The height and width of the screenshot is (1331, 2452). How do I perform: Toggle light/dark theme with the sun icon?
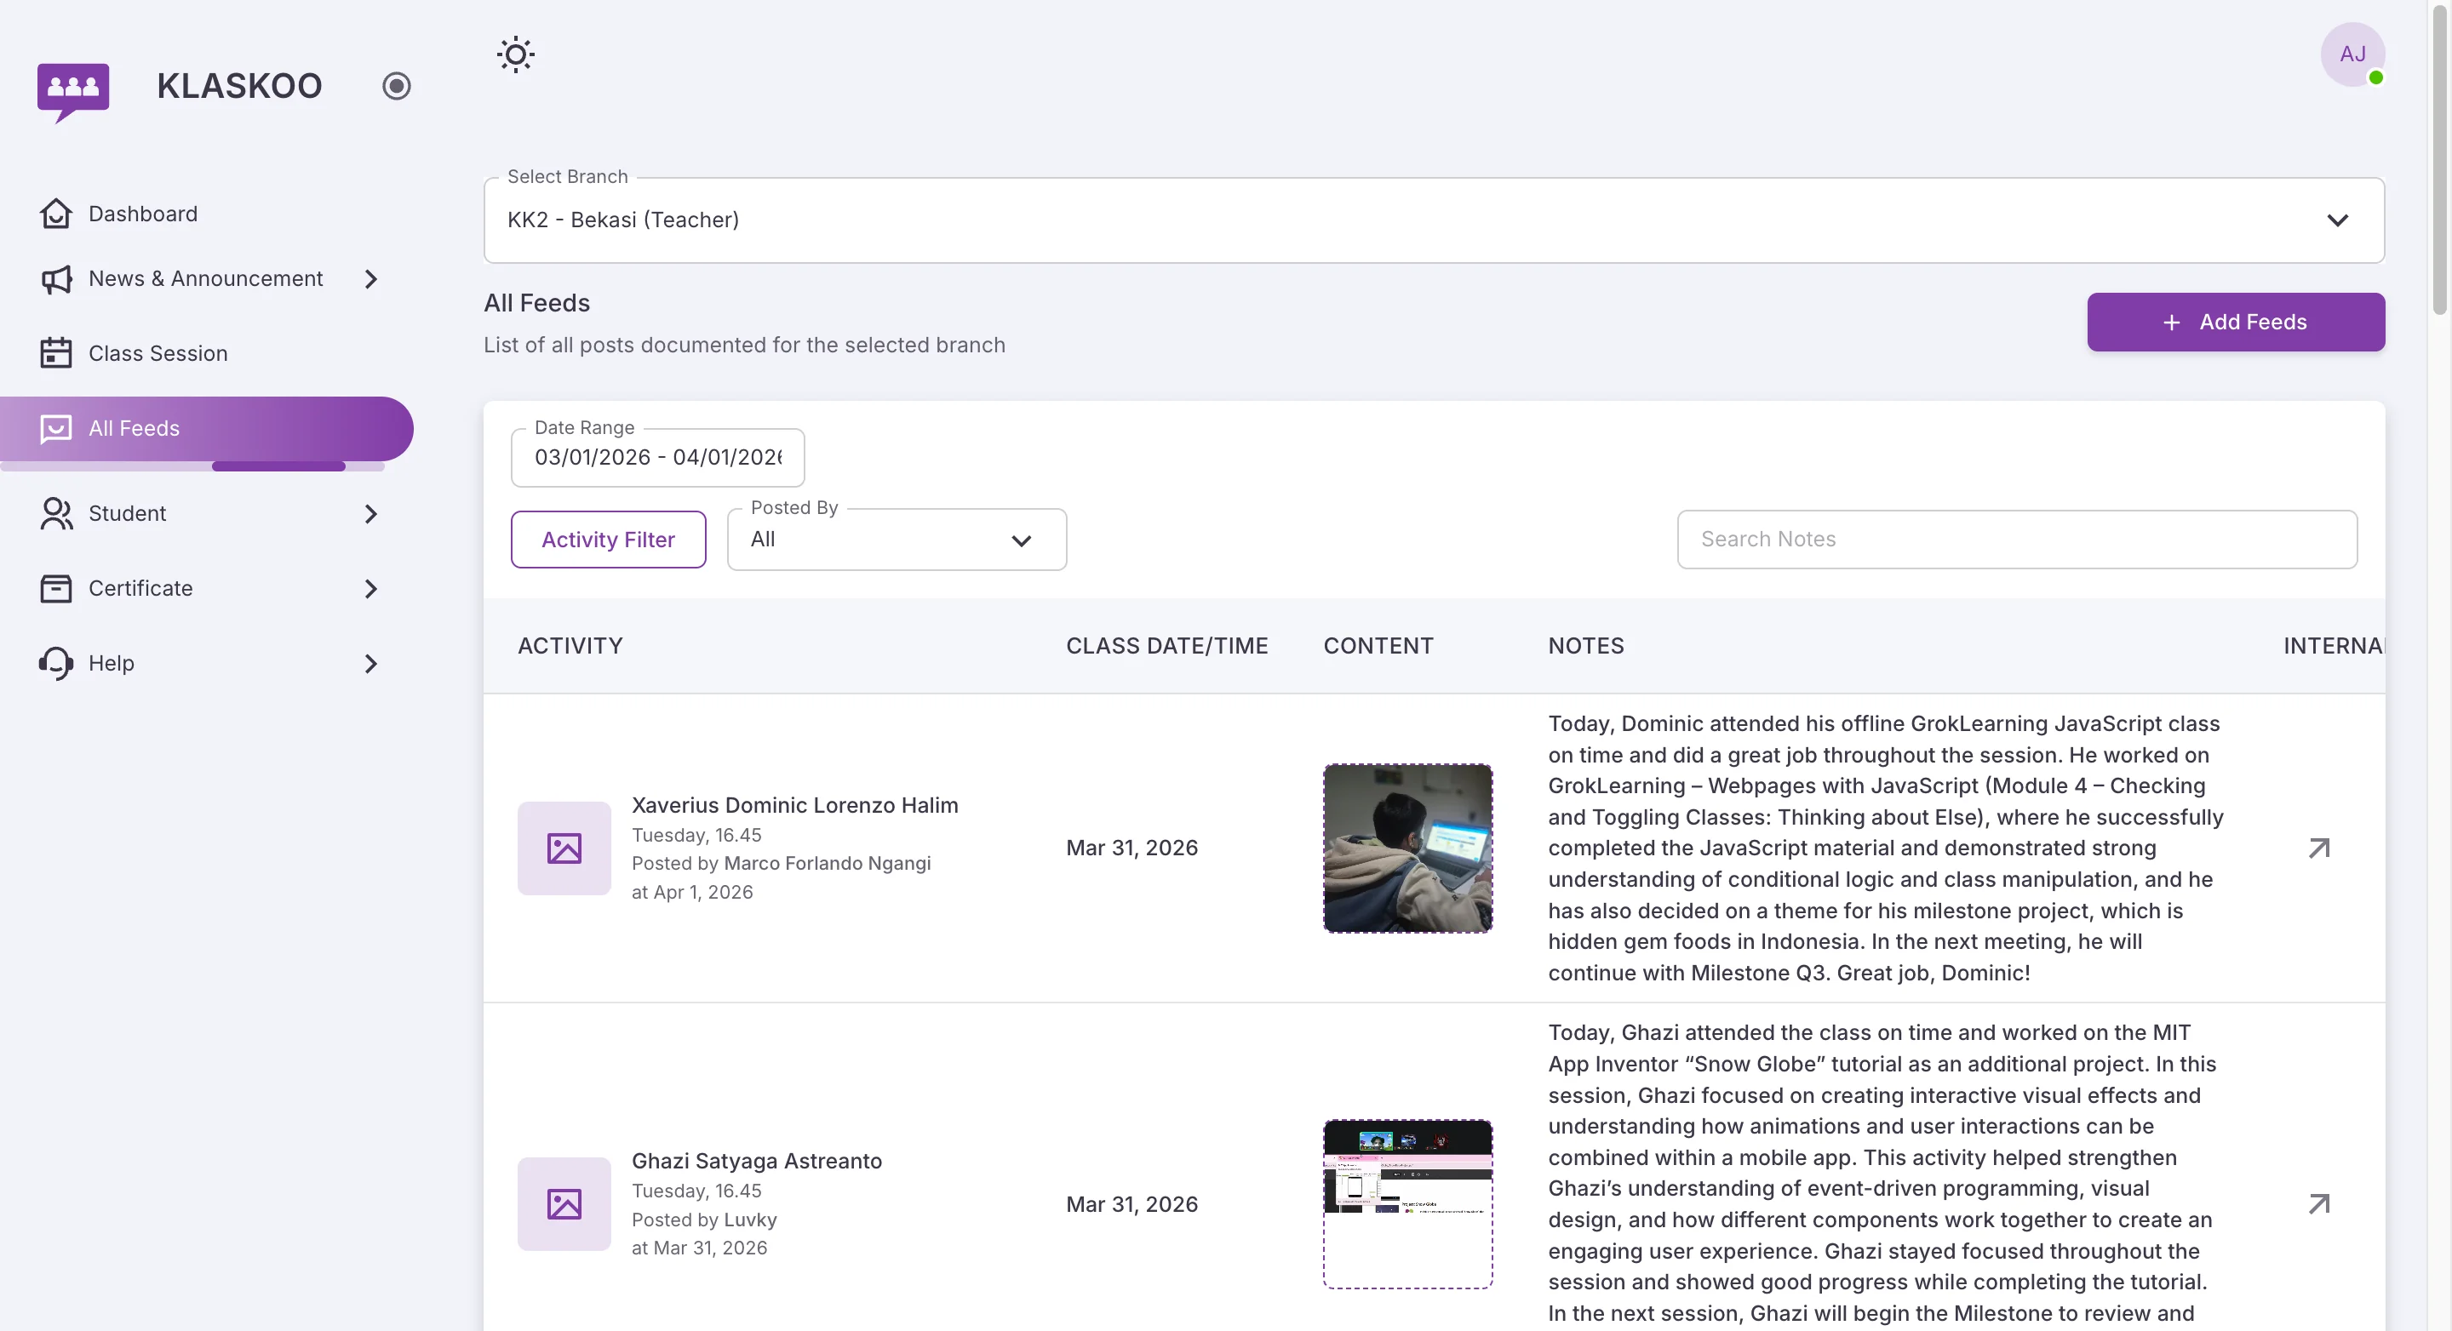pos(515,54)
